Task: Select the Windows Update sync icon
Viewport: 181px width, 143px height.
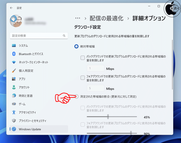Action: click(x=14, y=129)
